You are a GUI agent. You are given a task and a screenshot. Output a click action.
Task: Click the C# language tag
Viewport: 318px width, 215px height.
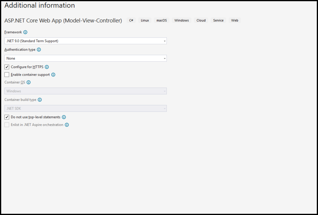click(x=131, y=21)
